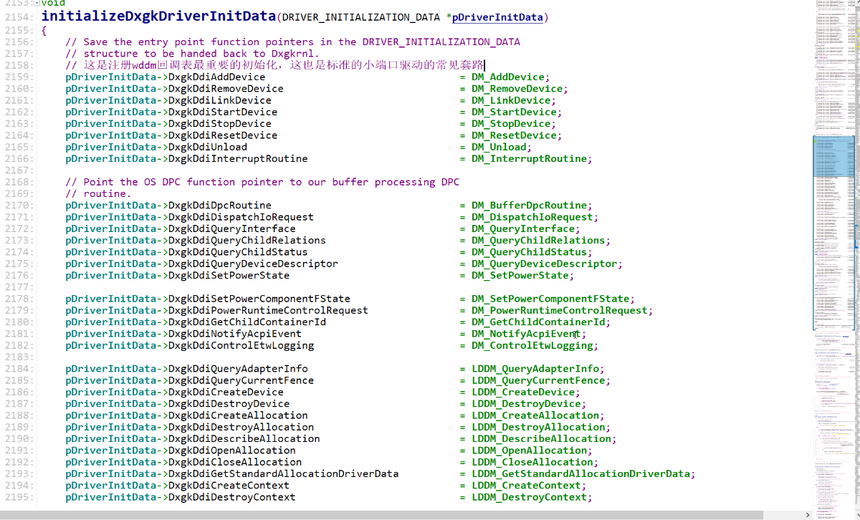Click DxgkDdiQueryDeviceDescriptor member name

(x=253, y=264)
